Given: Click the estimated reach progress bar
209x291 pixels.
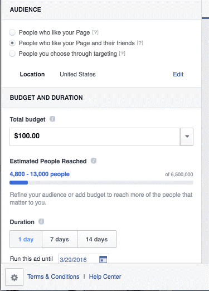Looking at the screenshot, I should [101, 183].
